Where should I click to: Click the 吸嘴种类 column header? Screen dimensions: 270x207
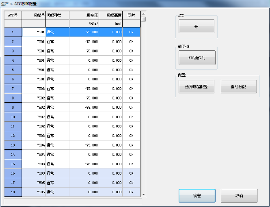pos(58,15)
